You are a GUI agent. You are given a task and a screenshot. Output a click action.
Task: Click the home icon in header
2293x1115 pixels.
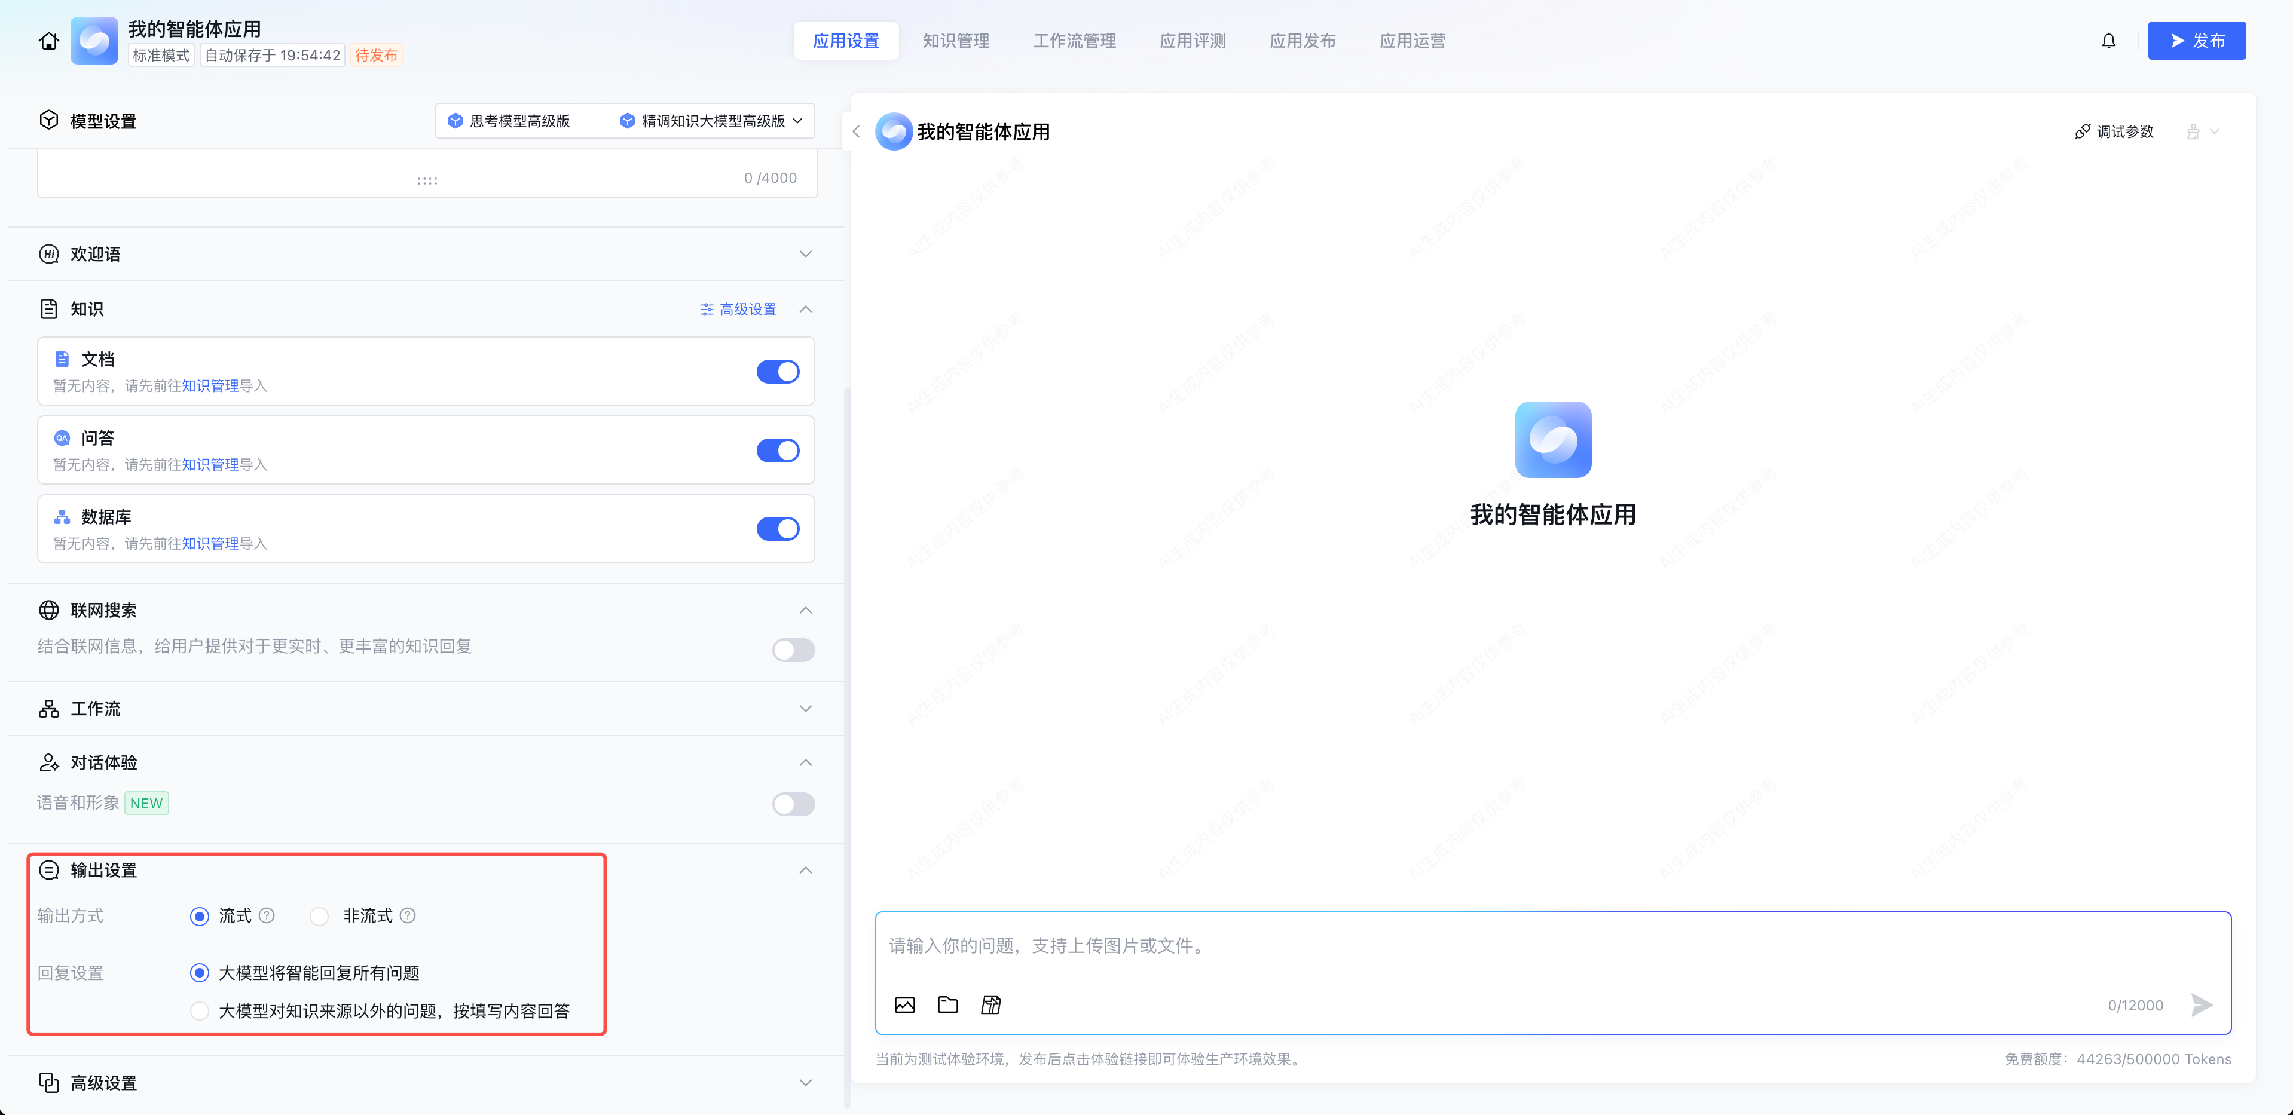49,41
